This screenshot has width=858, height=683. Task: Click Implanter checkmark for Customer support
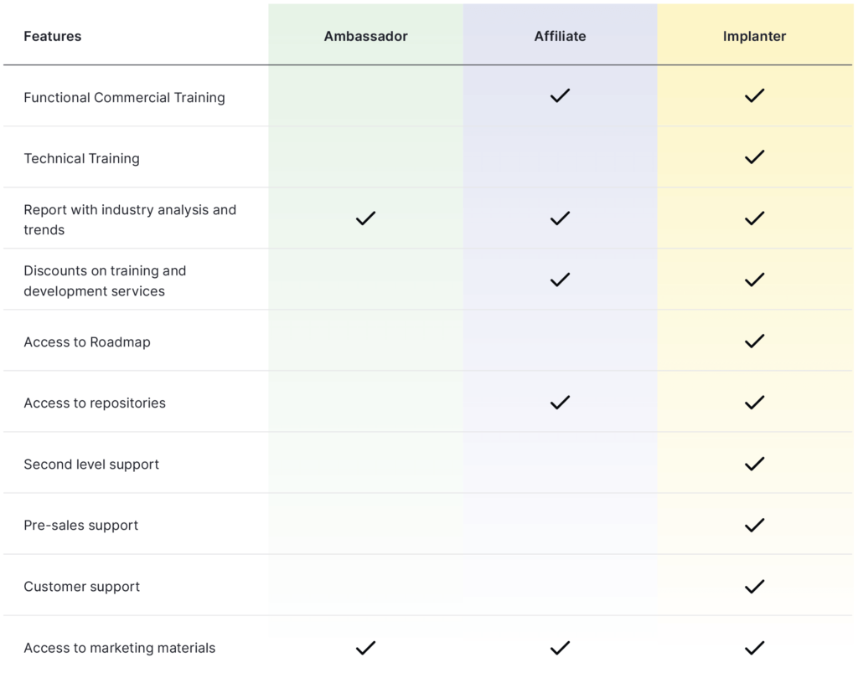[x=754, y=587]
